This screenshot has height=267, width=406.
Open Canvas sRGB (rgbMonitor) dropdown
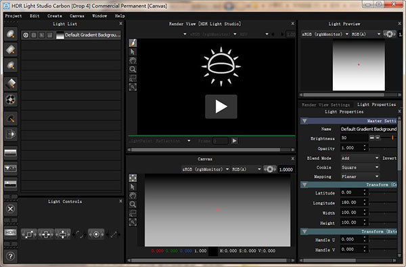(205, 169)
